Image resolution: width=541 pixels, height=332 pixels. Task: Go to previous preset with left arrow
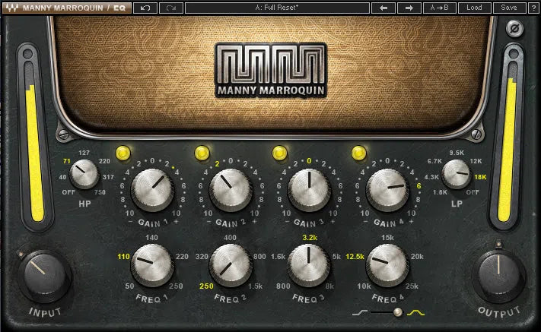383,8
